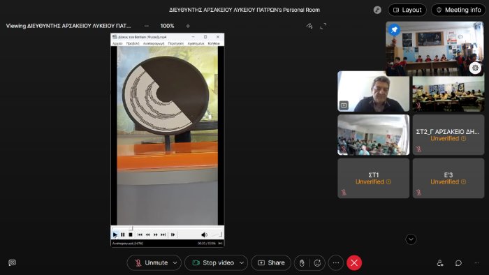Open the reactions emoji picker

pos(317,263)
